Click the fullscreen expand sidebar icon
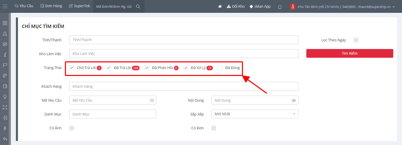This screenshot has width=402, height=145. click(x=5, y=107)
